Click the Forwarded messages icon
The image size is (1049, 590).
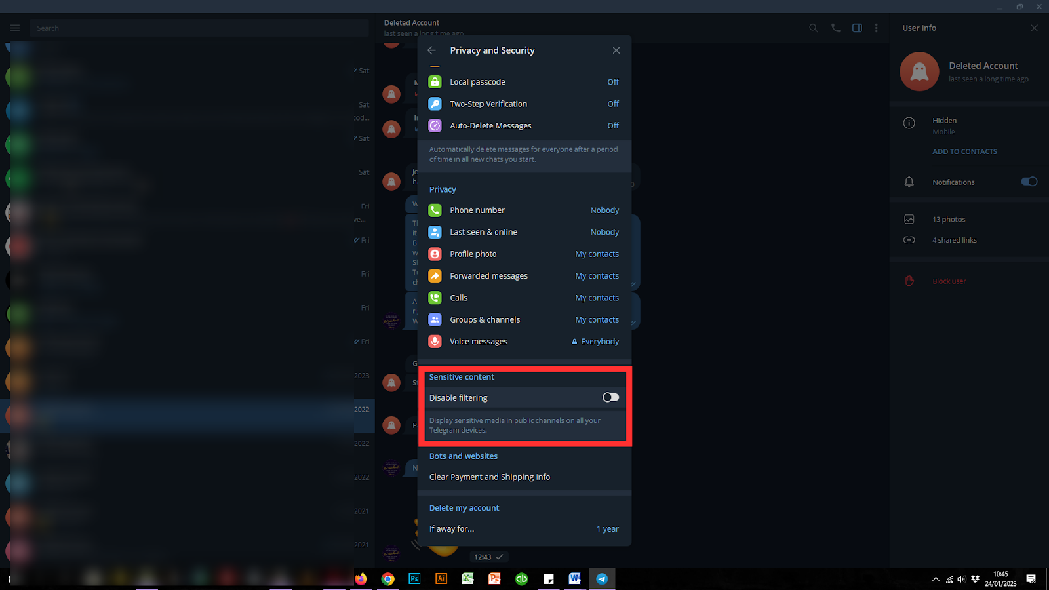(435, 276)
